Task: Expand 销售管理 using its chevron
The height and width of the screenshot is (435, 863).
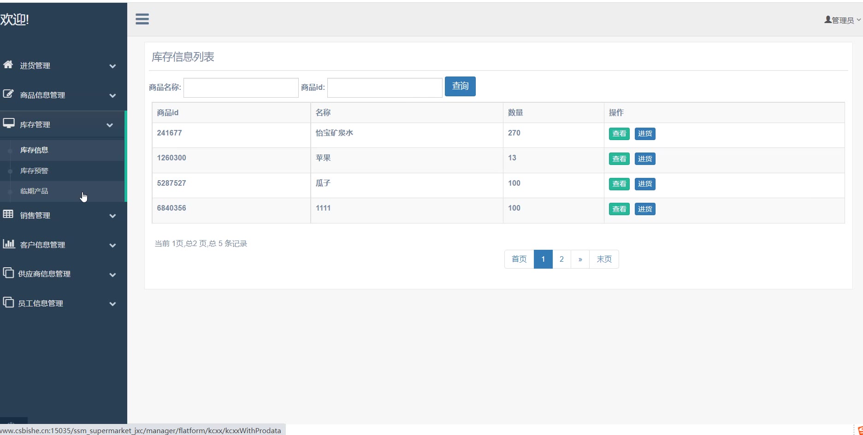Action: [x=112, y=216]
